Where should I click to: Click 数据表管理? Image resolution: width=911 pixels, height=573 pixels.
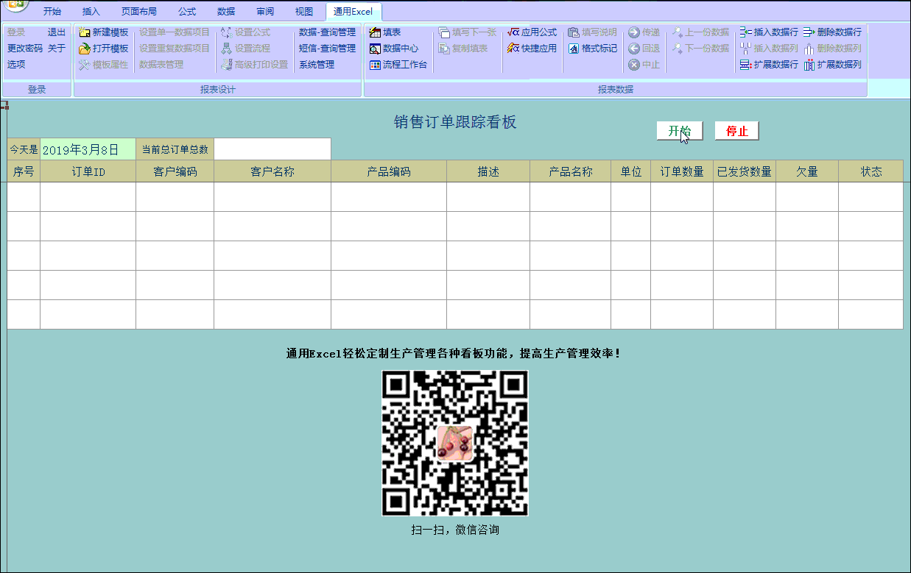point(161,65)
